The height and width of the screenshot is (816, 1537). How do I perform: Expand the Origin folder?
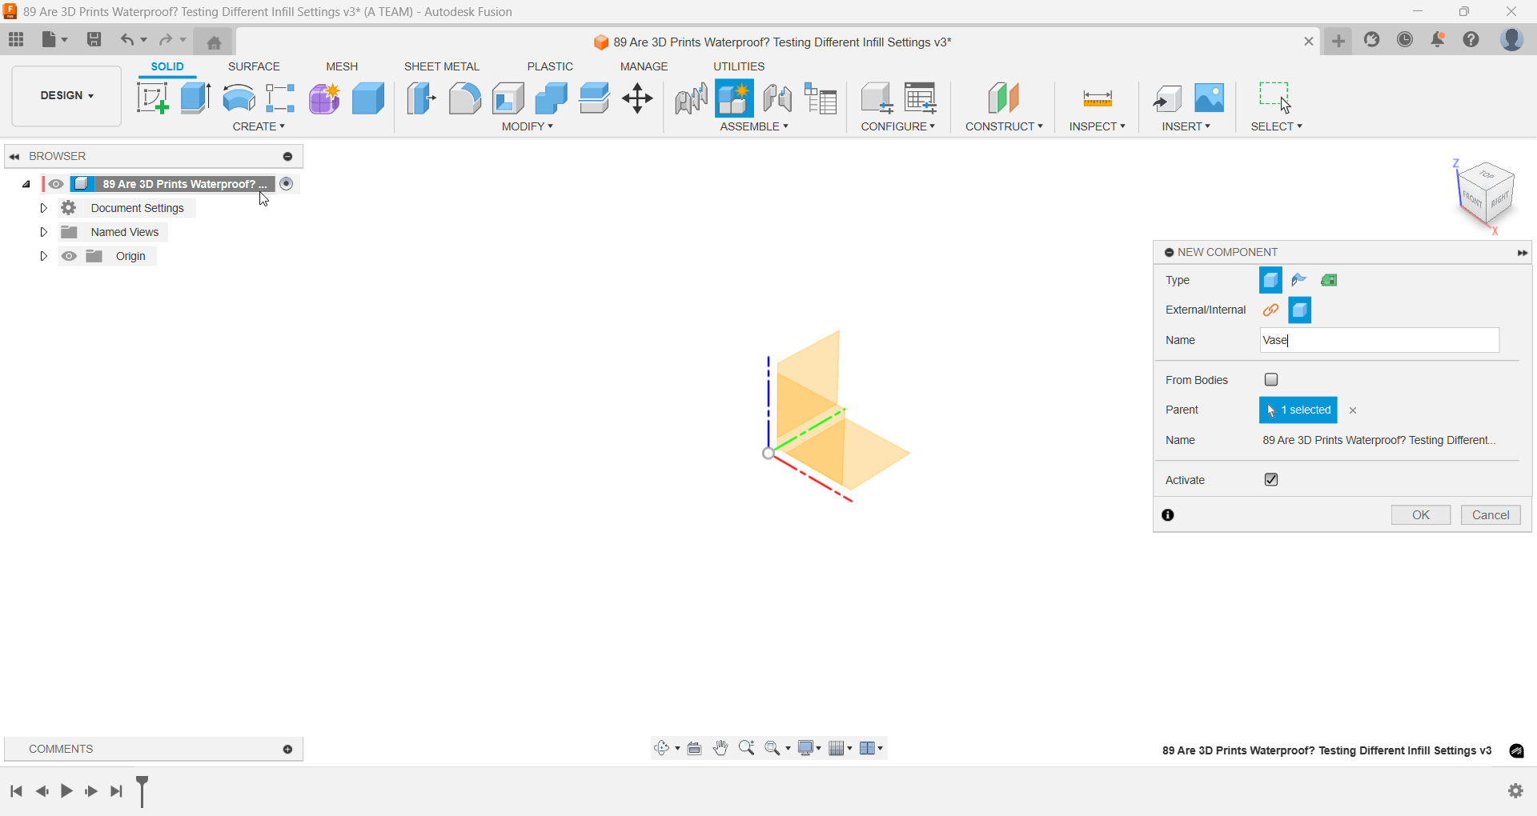coord(44,256)
